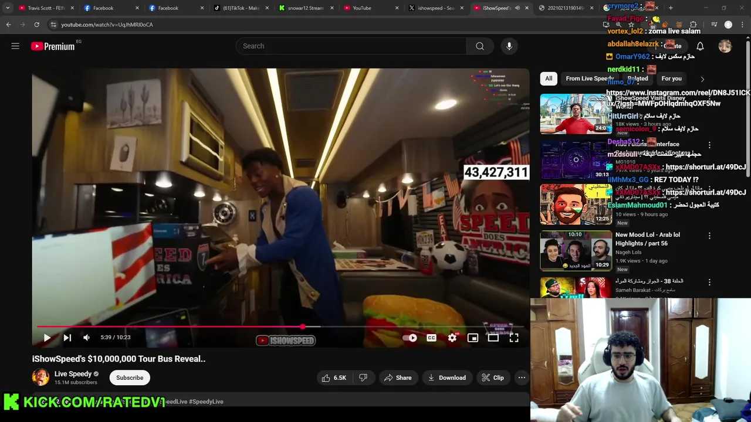Click the search magnifier button
Viewport: 751px width, 422px height.
pyautogui.click(x=480, y=46)
